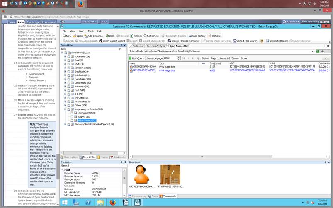Screen dimensions: 333x208
Task: Click the lab instructions vertical scrollbar thumb
Action: point(58,167)
